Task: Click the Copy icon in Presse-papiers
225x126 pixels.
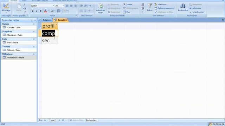Action: (25, 8)
